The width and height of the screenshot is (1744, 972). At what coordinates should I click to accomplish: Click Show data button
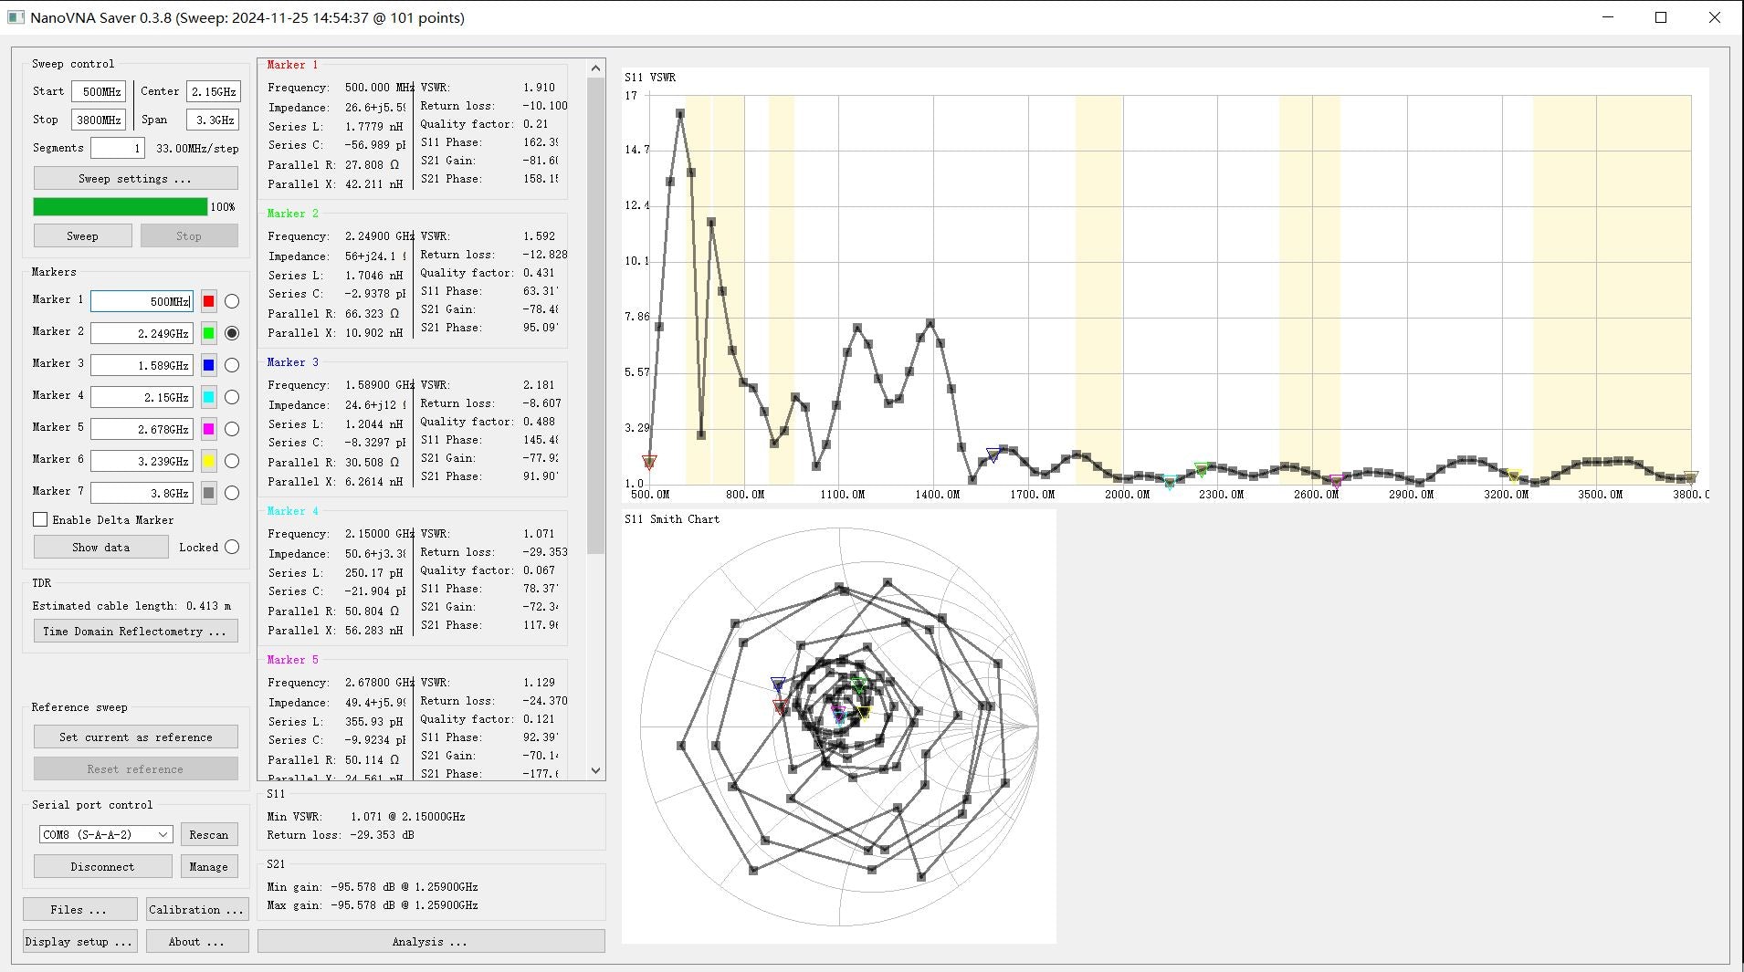point(100,547)
